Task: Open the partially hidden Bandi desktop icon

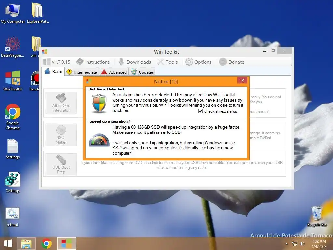Action: [x=34, y=81]
